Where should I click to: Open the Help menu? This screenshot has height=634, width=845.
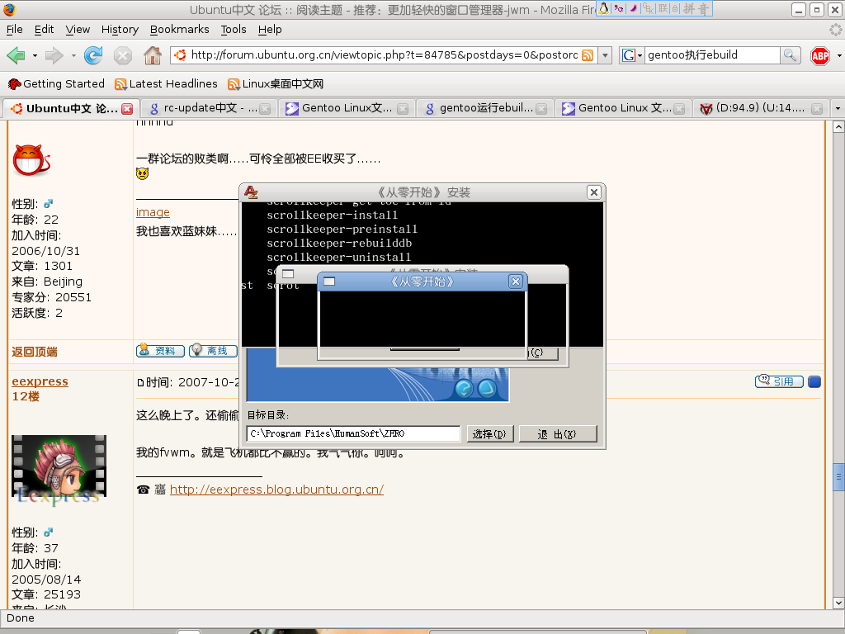click(270, 29)
